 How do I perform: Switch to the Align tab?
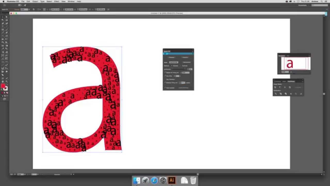[x=284, y=81]
